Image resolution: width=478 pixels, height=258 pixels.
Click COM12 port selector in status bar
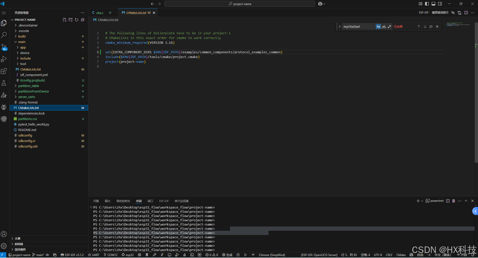pyautogui.click(x=111, y=255)
